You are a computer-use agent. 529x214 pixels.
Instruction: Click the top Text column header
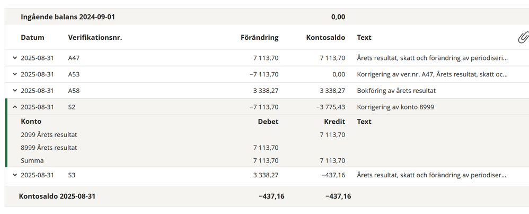point(364,38)
